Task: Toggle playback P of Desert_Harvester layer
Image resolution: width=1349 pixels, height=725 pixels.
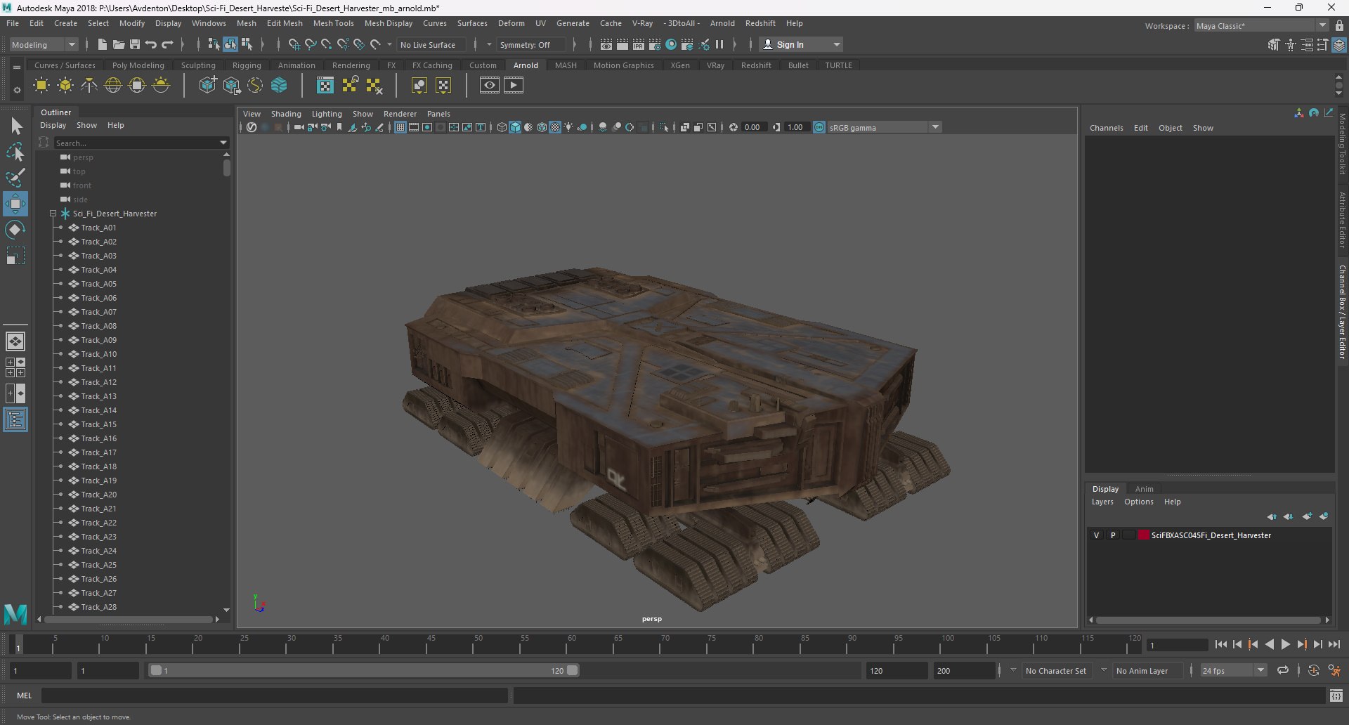Action: (1113, 535)
